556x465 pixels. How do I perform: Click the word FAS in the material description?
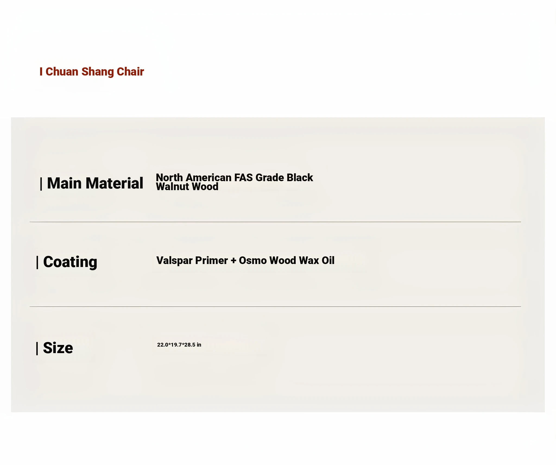(244, 177)
